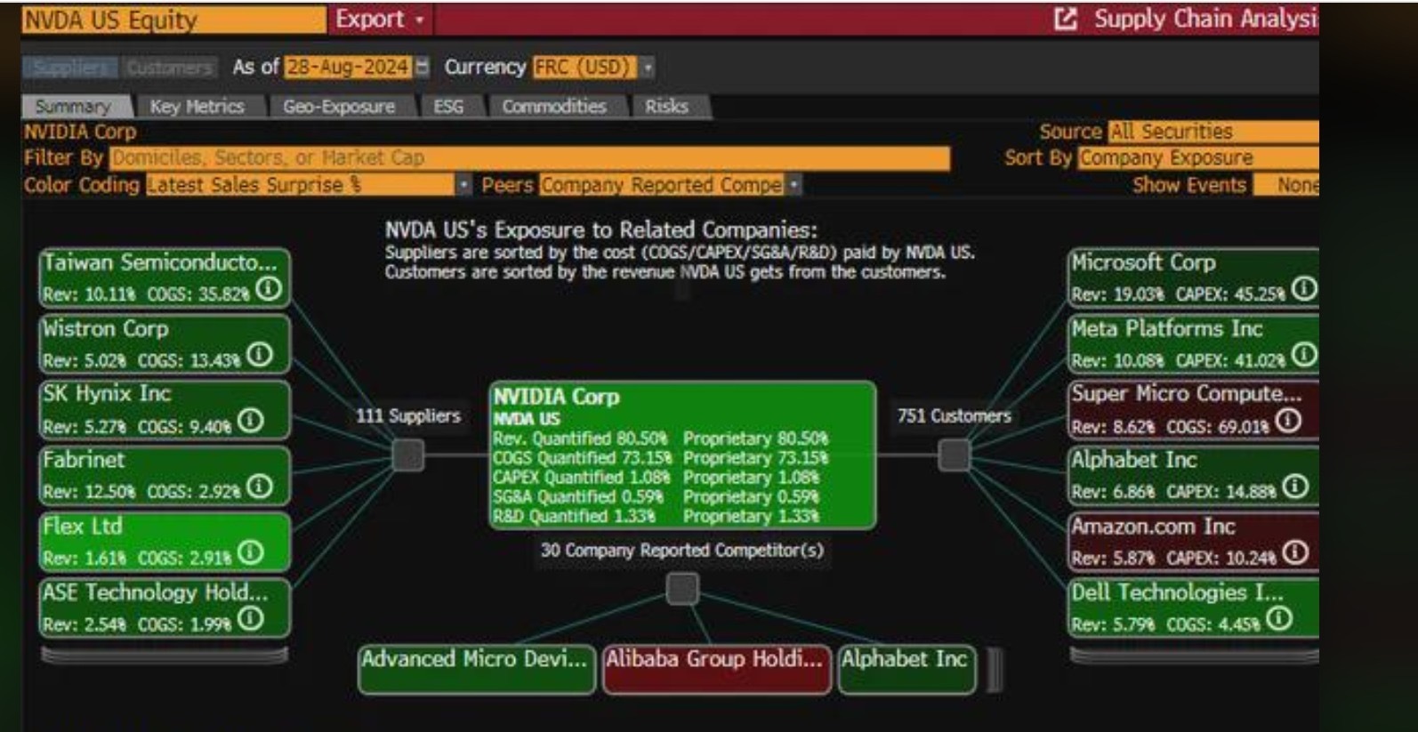1418x732 pixels.
Task: Open the Risks tab
Action: (667, 107)
